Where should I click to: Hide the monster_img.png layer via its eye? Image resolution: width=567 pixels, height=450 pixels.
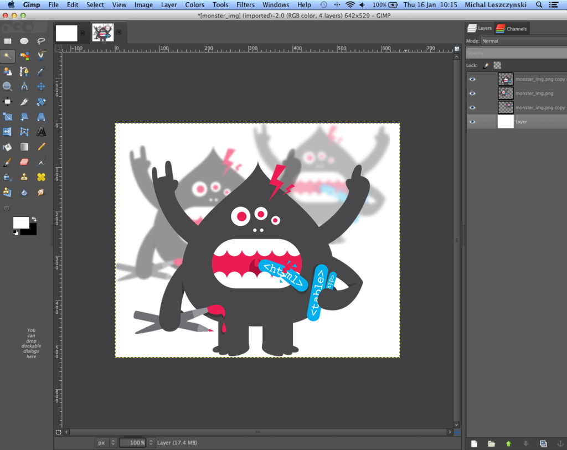(472, 93)
